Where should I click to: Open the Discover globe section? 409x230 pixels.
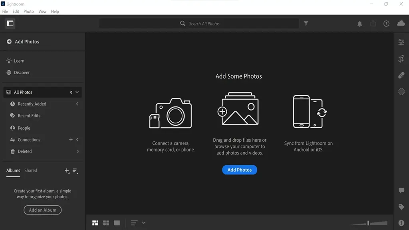pyautogui.click(x=9, y=73)
